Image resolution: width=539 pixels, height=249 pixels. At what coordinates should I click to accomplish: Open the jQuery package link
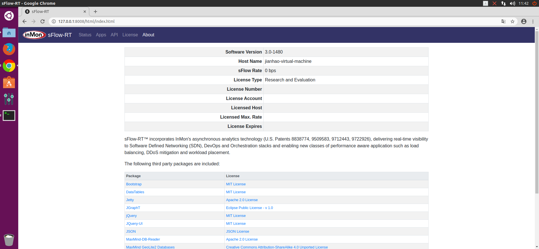[131, 216]
